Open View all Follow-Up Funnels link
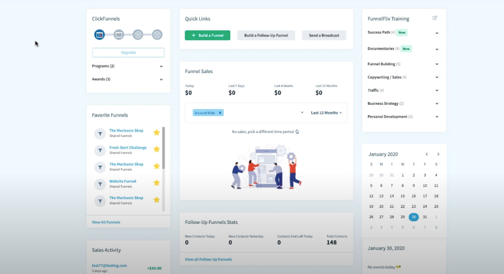504x274 pixels. 208,260
